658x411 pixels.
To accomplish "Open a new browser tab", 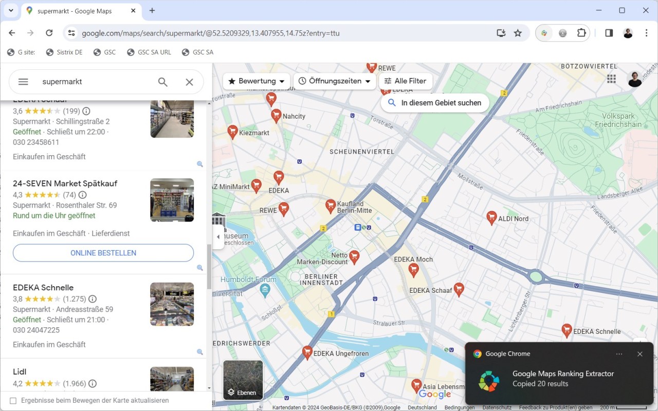I will click(x=152, y=10).
